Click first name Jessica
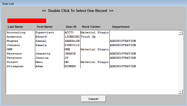187x106 pixels. coord(42,58)
